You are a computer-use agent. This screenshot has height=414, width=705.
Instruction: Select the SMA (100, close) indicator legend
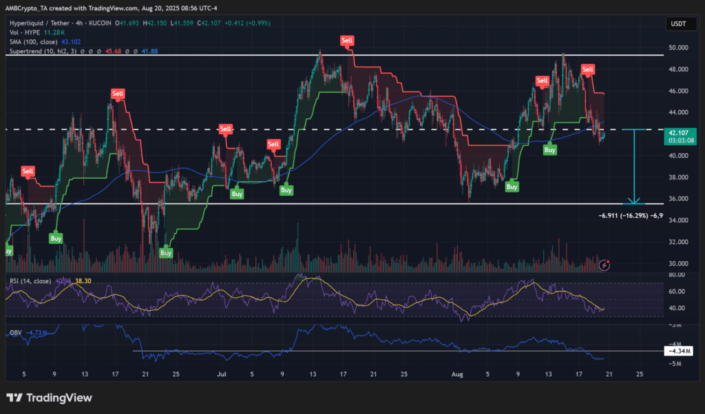tap(34, 43)
